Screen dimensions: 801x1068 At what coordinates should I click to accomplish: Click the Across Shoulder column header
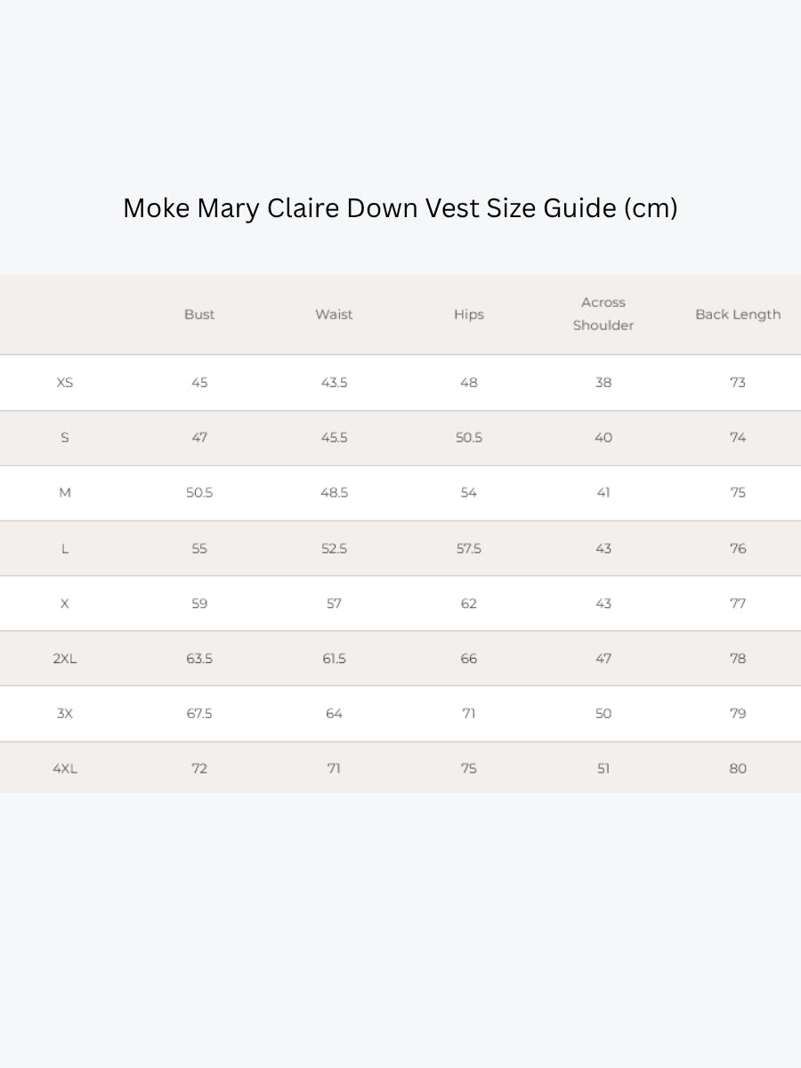point(603,314)
